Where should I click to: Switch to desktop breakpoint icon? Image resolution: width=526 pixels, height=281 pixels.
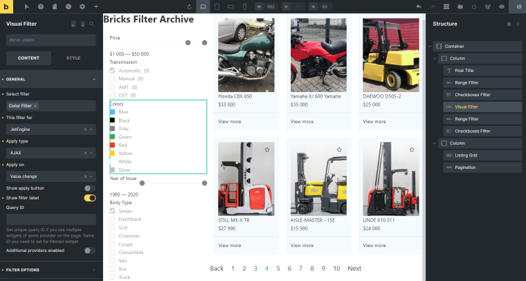pos(203,7)
